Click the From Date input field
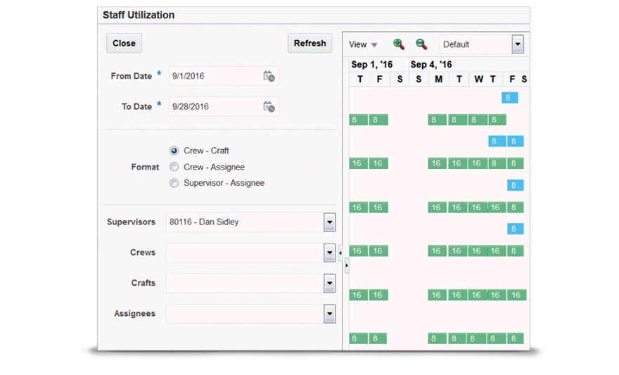This screenshot has width=619, height=375. click(x=214, y=76)
